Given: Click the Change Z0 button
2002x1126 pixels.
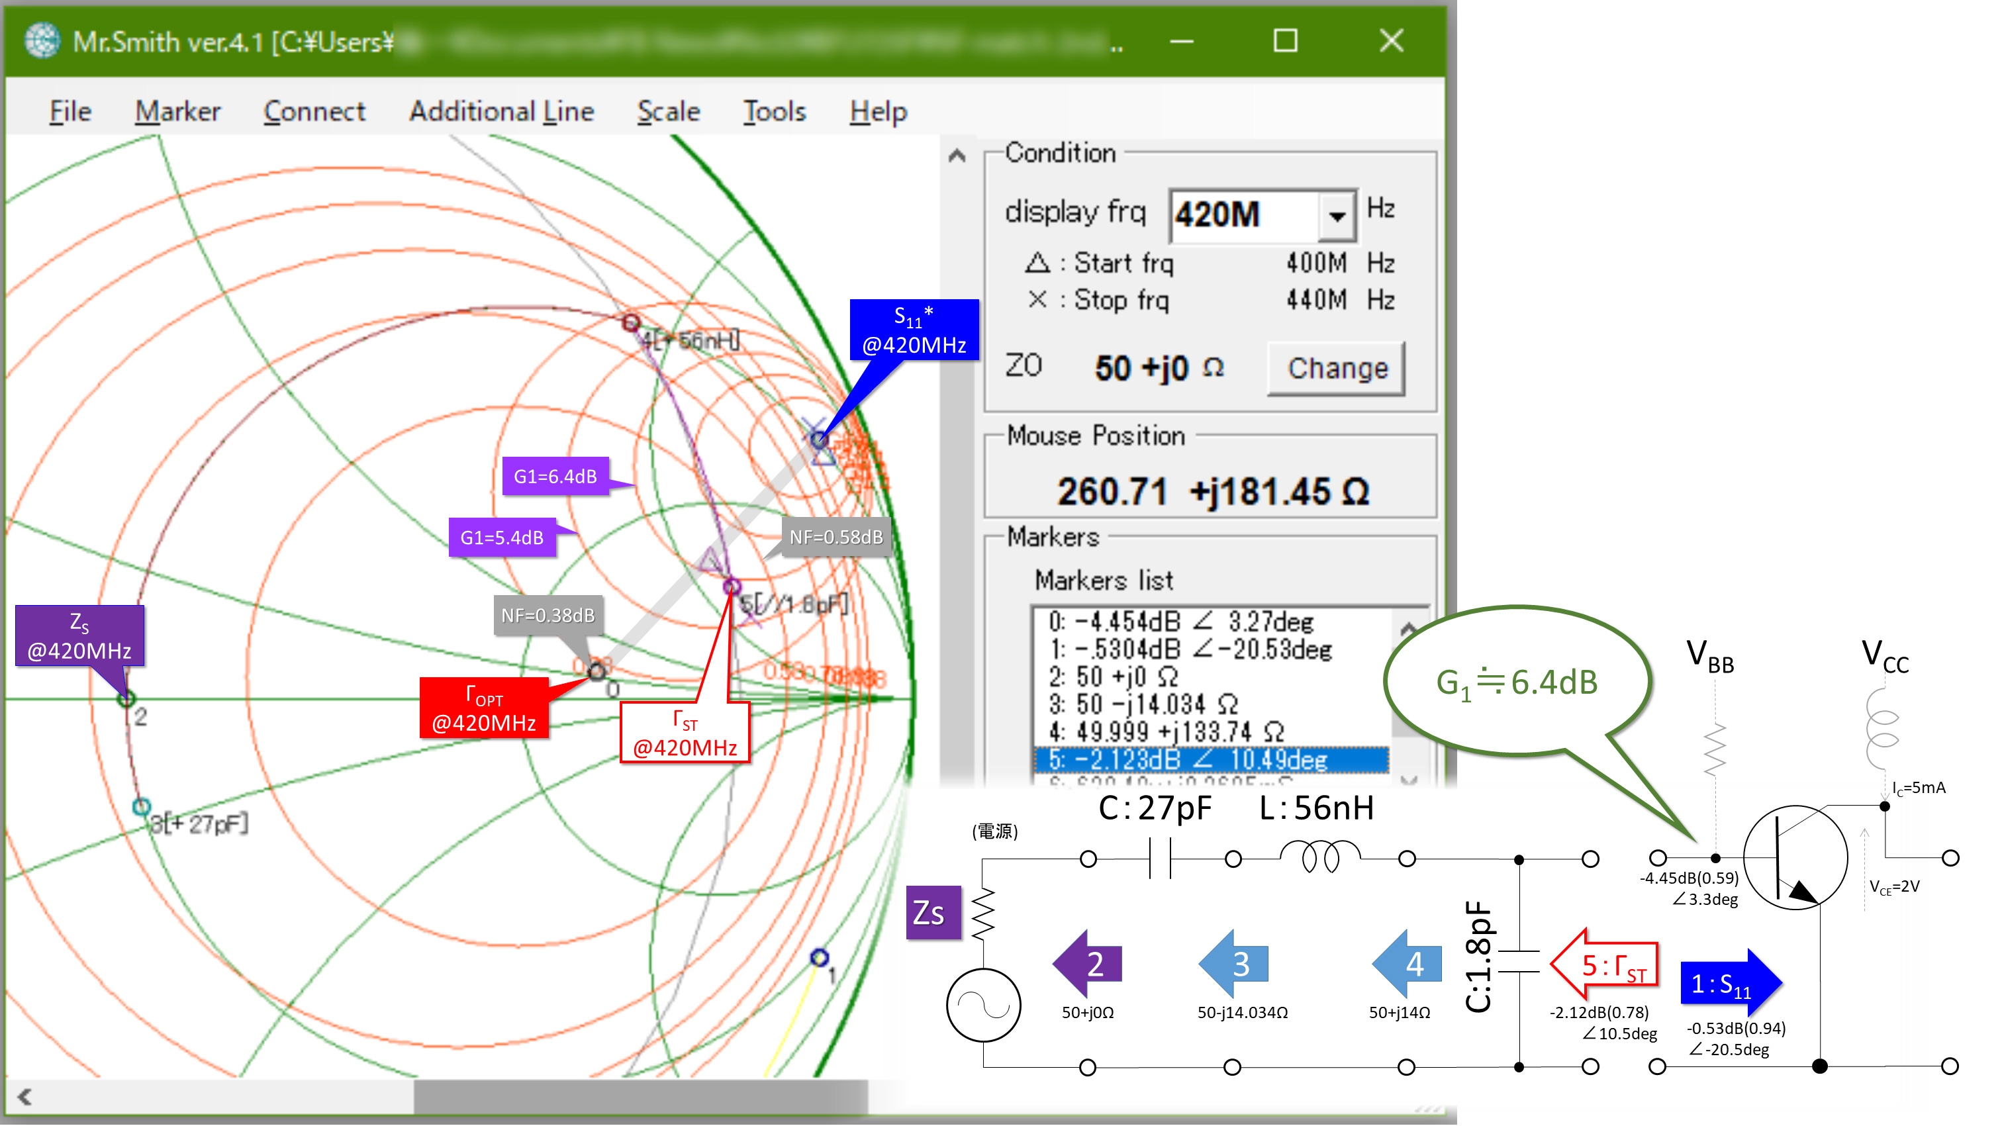Looking at the screenshot, I should pyautogui.click(x=1337, y=367).
